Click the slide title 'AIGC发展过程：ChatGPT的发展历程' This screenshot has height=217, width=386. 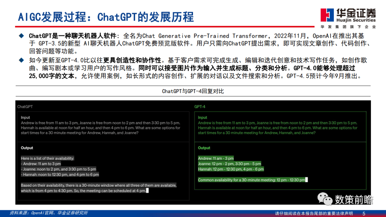click(106, 17)
